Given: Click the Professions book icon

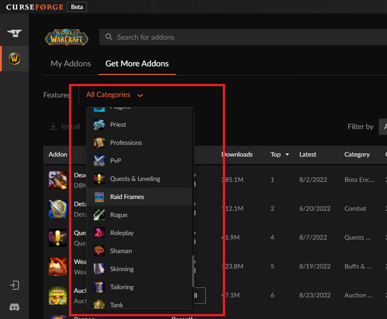Looking at the screenshot, I should [x=99, y=143].
